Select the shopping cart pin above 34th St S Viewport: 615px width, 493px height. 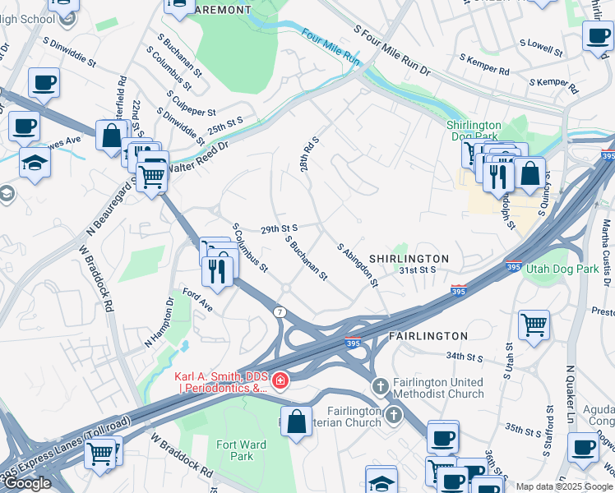click(534, 329)
